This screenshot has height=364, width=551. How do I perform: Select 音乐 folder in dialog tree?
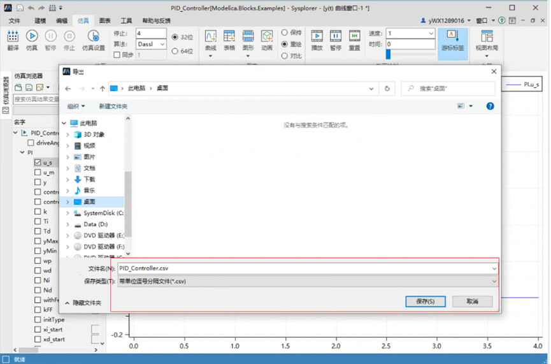tap(89, 191)
